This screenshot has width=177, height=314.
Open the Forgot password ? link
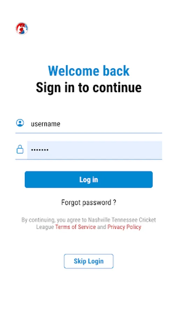coord(89,202)
